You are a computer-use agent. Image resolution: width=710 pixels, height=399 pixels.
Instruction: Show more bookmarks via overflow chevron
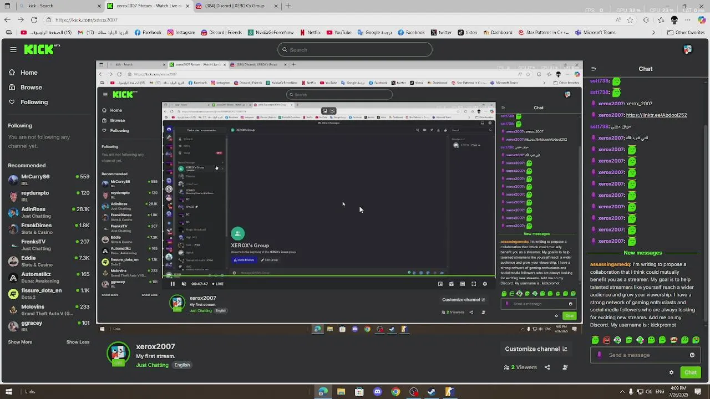tap(653, 33)
